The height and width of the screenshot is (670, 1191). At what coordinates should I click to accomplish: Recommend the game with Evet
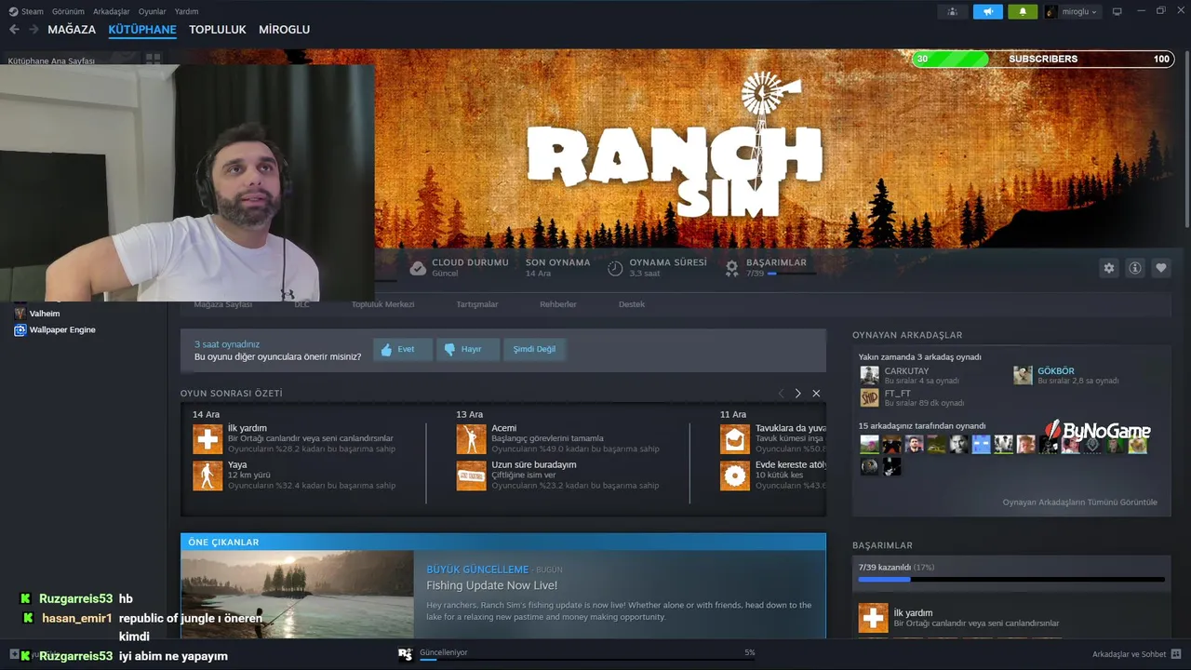(403, 349)
